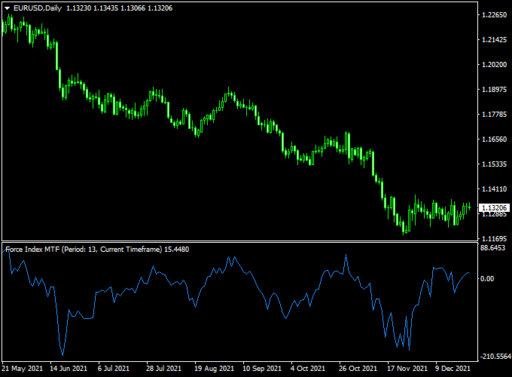This screenshot has width=512, height=377.
Task: Click the 1.14110 price axis label
Action: coord(494,189)
